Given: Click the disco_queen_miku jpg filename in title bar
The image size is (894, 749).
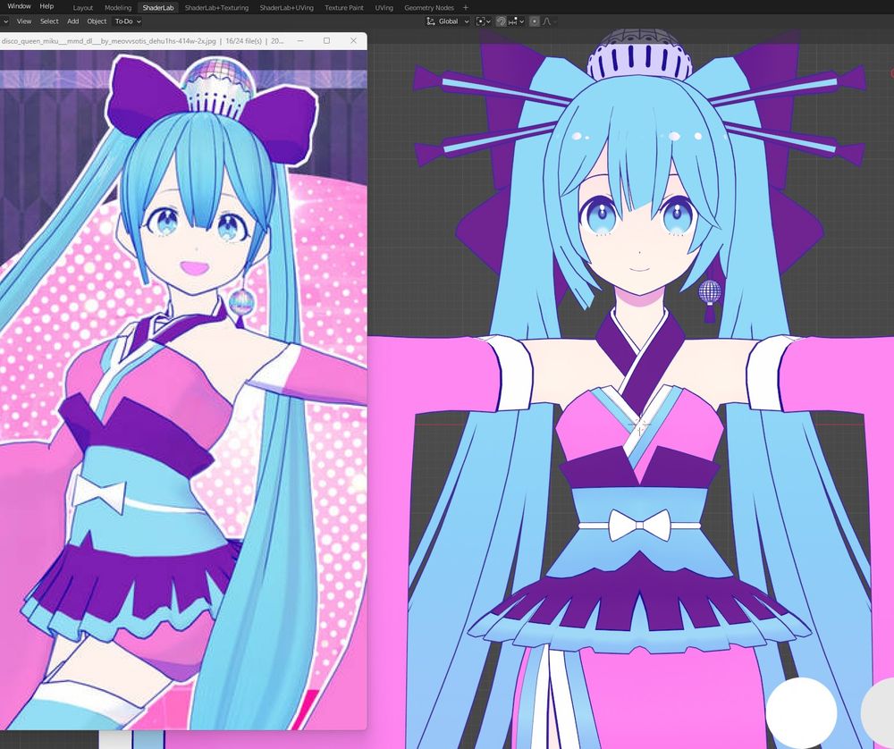Looking at the screenshot, I should [x=108, y=41].
